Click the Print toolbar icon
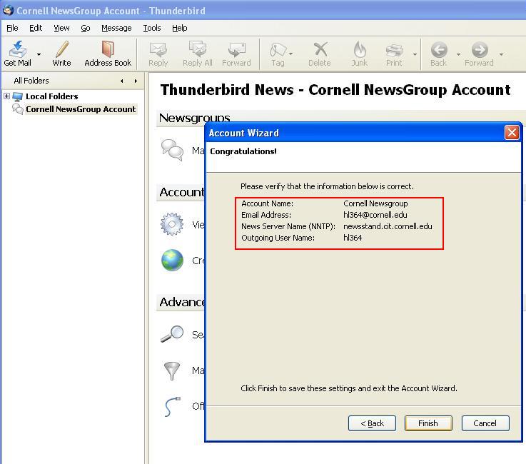Viewport: 526px width, 464px height. [x=394, y=49]
